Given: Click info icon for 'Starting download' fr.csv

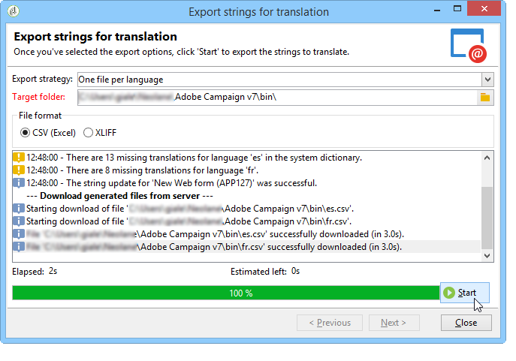Looking at the screenshot, I should click(x=19, y=221).
